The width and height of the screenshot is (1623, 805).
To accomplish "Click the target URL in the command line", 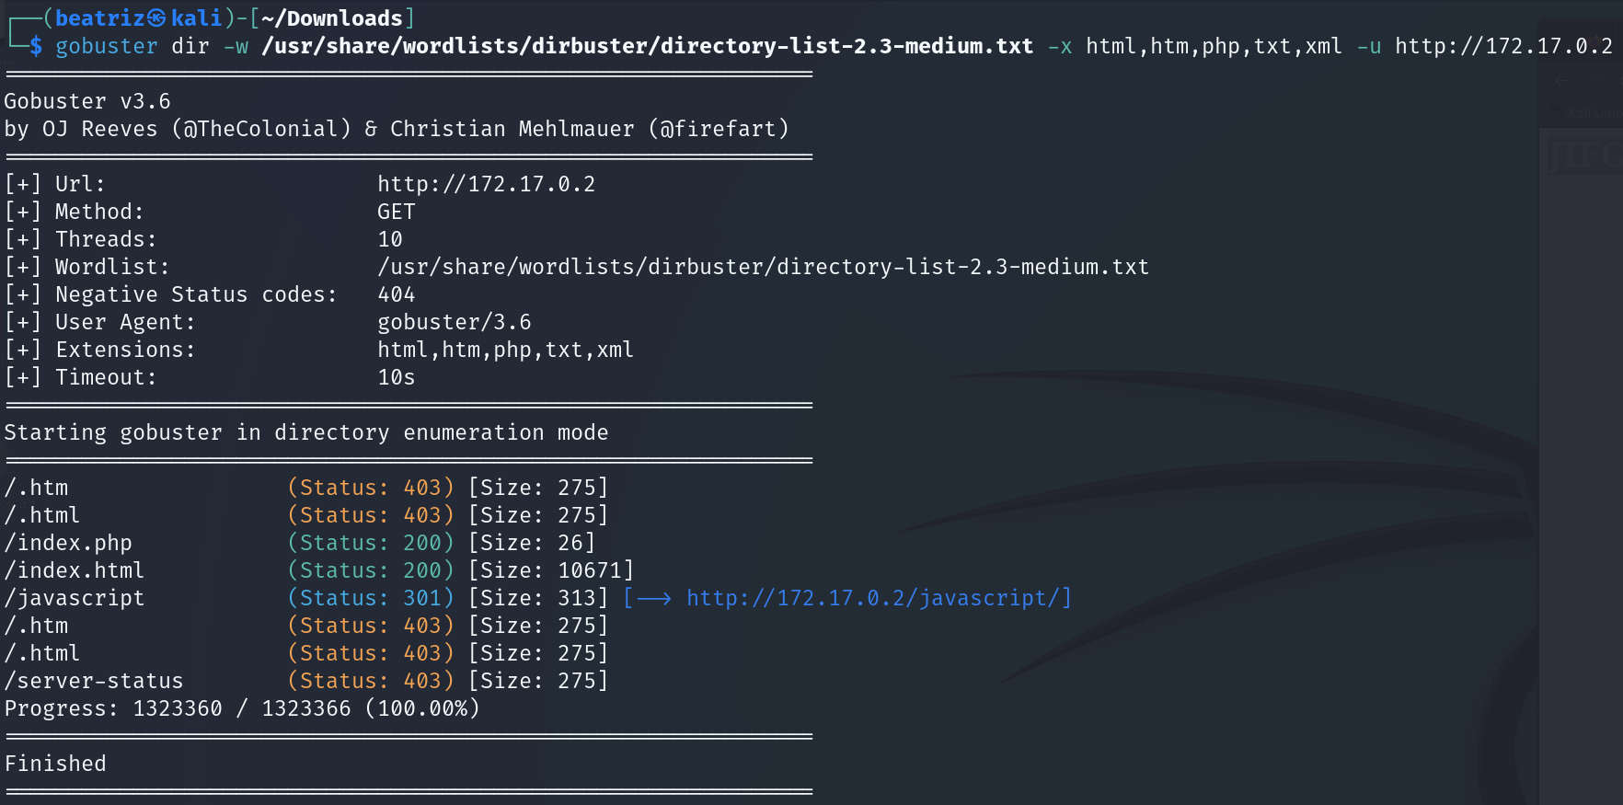I will 1503,46.
